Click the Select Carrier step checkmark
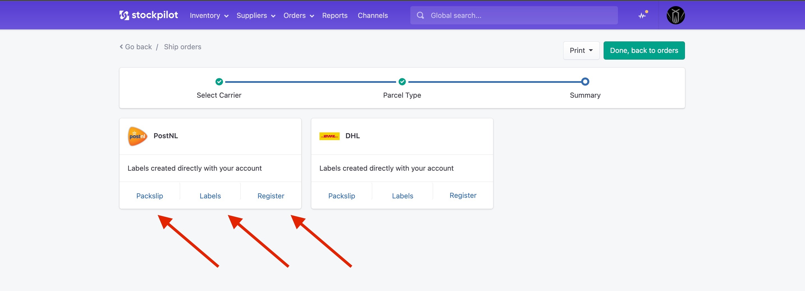The width and height of the screenshot is (805, 291). point(219,82)
